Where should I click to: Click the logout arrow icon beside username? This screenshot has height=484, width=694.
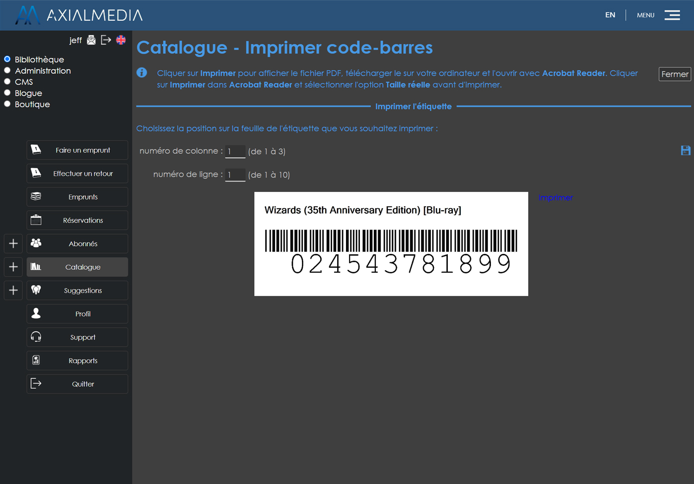click(x=106, y=40)
